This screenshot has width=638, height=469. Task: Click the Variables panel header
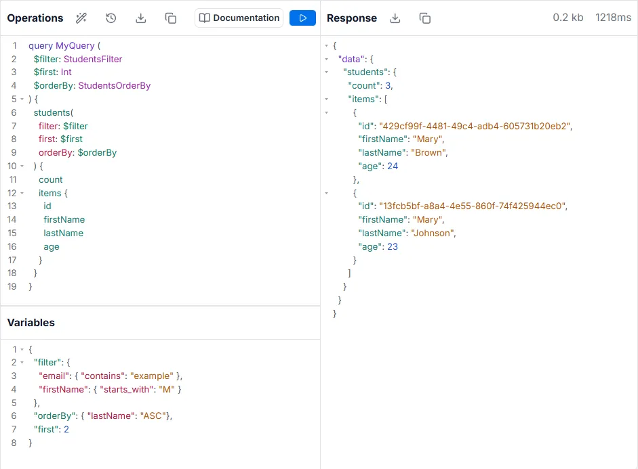click(31, 323)
